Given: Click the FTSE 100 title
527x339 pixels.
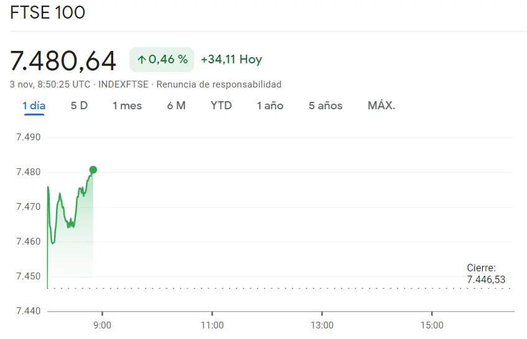Looking at the screenshot, I should (48, 13).
